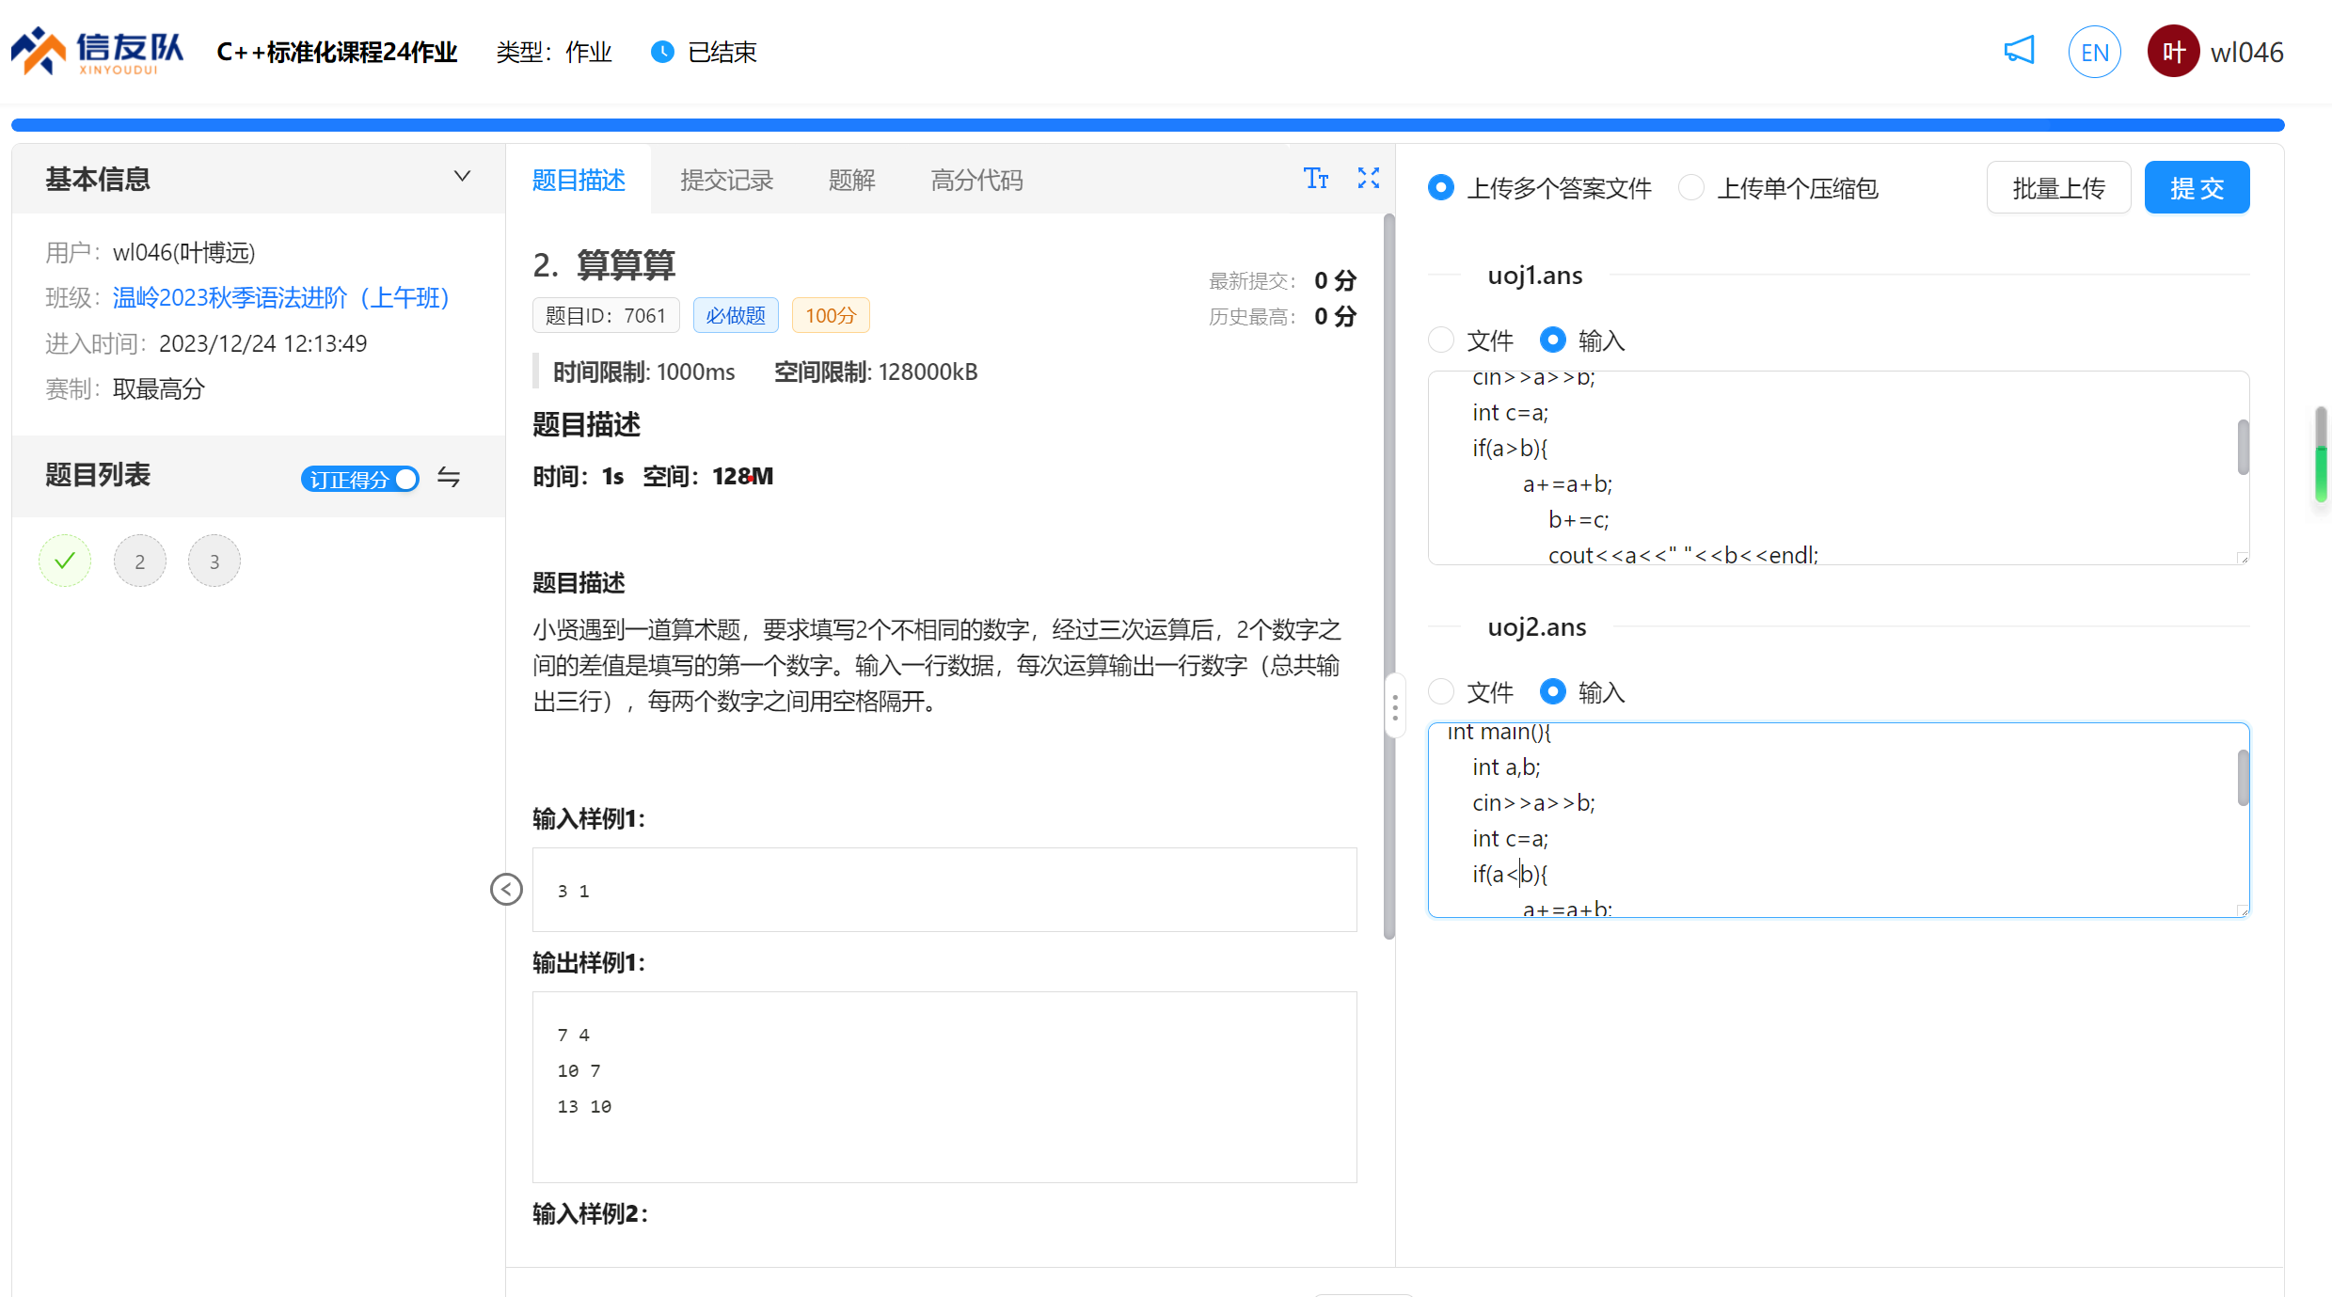Click the uoj1.ans textarea scrollbar

tap(2243, 447)
